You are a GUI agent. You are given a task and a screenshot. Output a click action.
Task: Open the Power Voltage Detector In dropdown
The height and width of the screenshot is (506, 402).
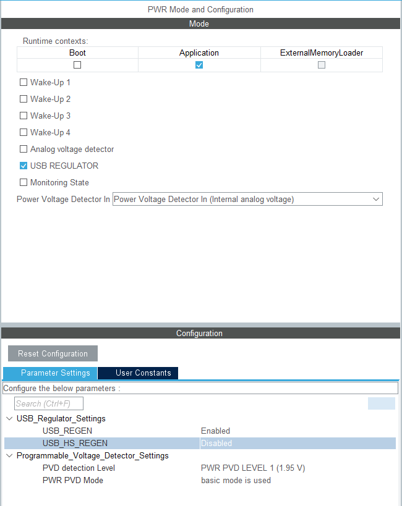click(x=247, y=199)
